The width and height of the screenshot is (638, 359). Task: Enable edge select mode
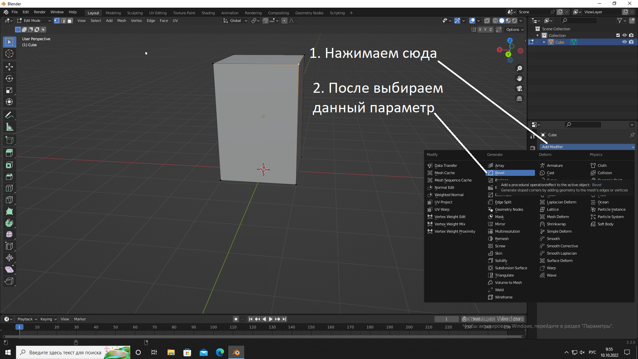click(63, 21)
